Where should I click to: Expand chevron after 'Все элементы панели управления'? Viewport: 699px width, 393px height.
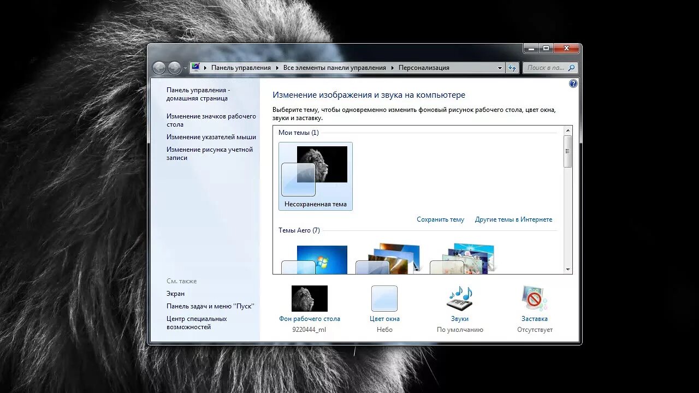coord(392,68)
